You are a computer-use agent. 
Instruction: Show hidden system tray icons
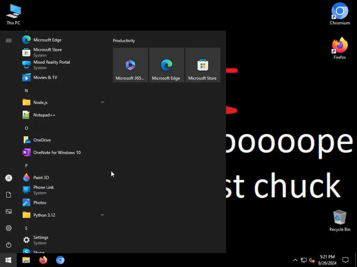tap(295, 260)
